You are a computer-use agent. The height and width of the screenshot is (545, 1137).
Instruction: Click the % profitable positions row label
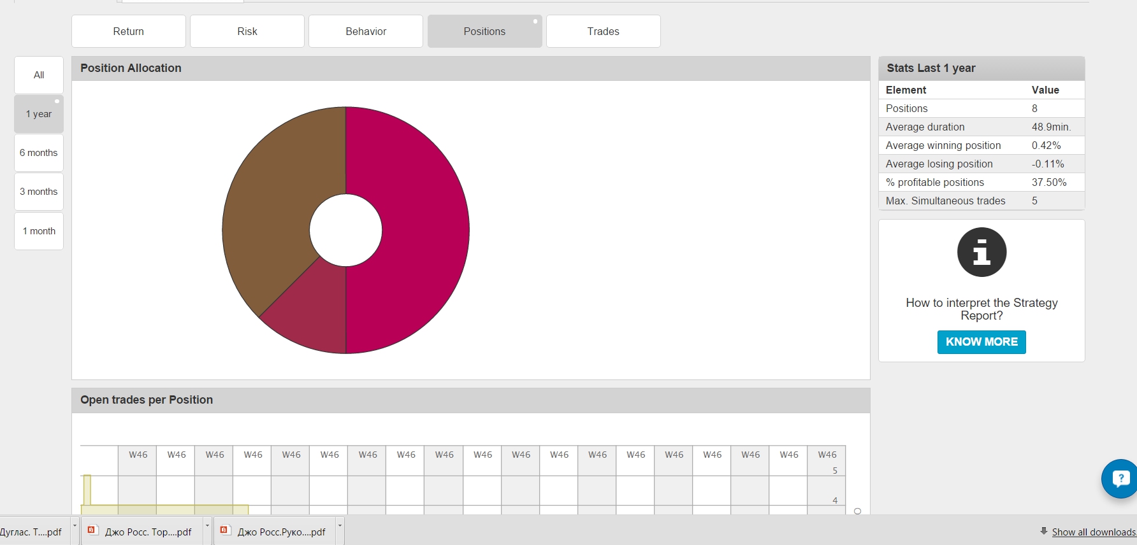pos(934,182)
